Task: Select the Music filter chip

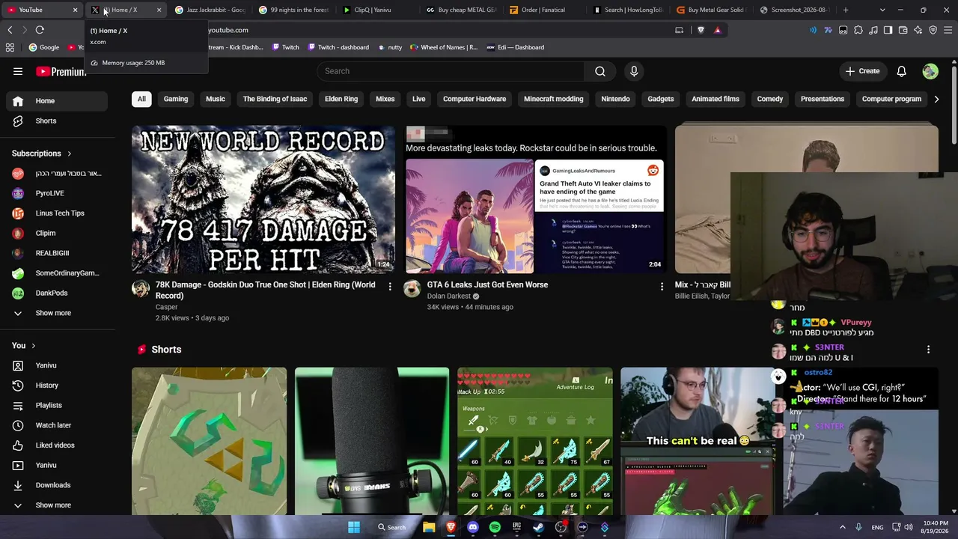Action: click(216, 99)
